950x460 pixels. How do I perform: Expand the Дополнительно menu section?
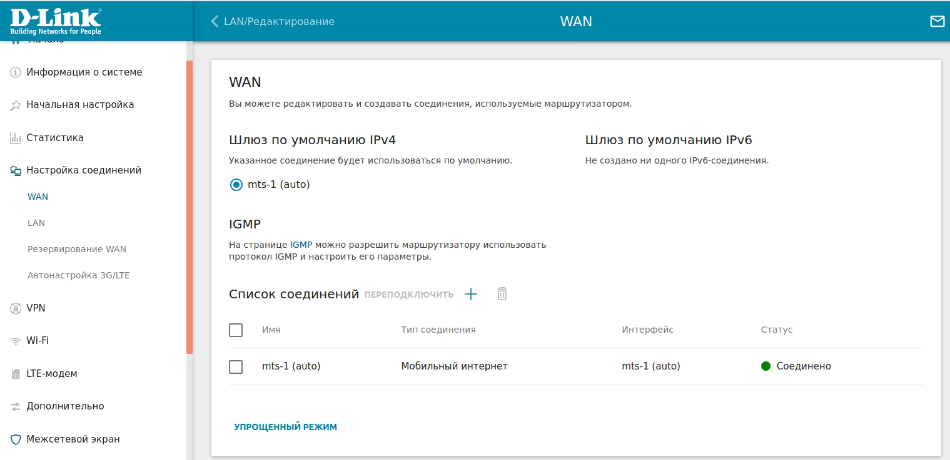(x=65, y=406)
